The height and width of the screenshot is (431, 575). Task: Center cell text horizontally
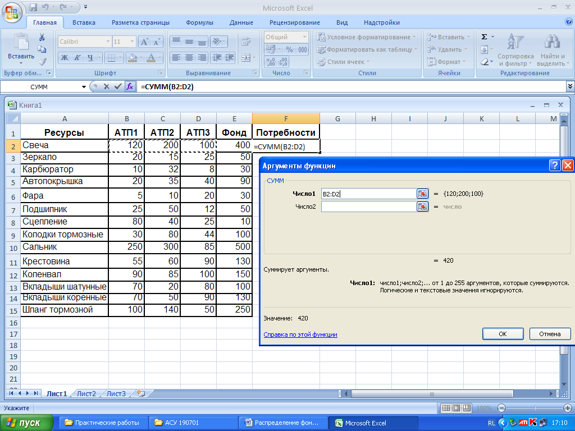click(x=189, y=58)
